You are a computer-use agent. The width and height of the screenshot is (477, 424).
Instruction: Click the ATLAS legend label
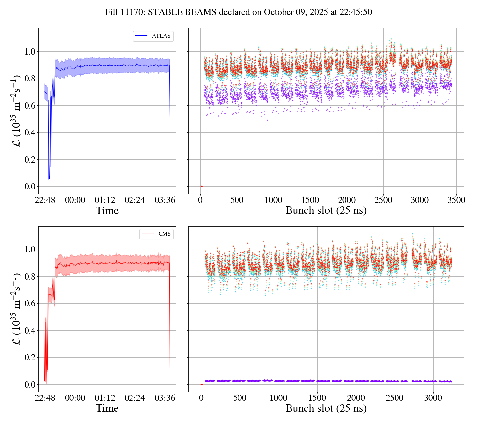[x=161, y=36]
